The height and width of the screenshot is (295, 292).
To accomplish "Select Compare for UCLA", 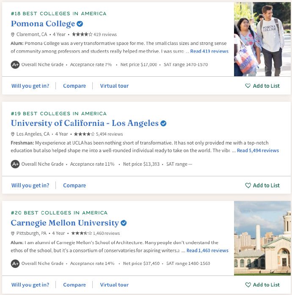I will 74,185.
